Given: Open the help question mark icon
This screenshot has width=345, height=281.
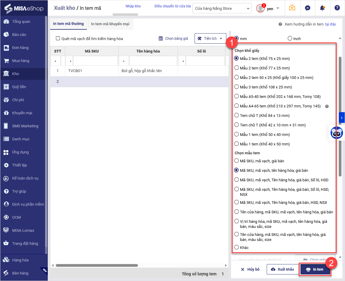Looking at the screenshot, I should pyautogui.click(x=337, y=8).
